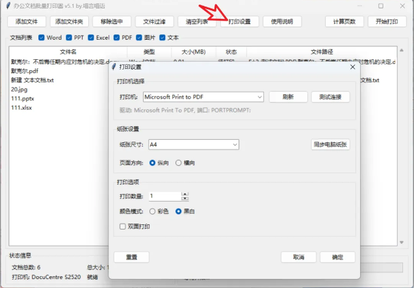Image resolution: width=414 pixels, height=288 pixels.
Task: Confirm settings with 确定
Action: pyautogui.click(x=337, y=257)
